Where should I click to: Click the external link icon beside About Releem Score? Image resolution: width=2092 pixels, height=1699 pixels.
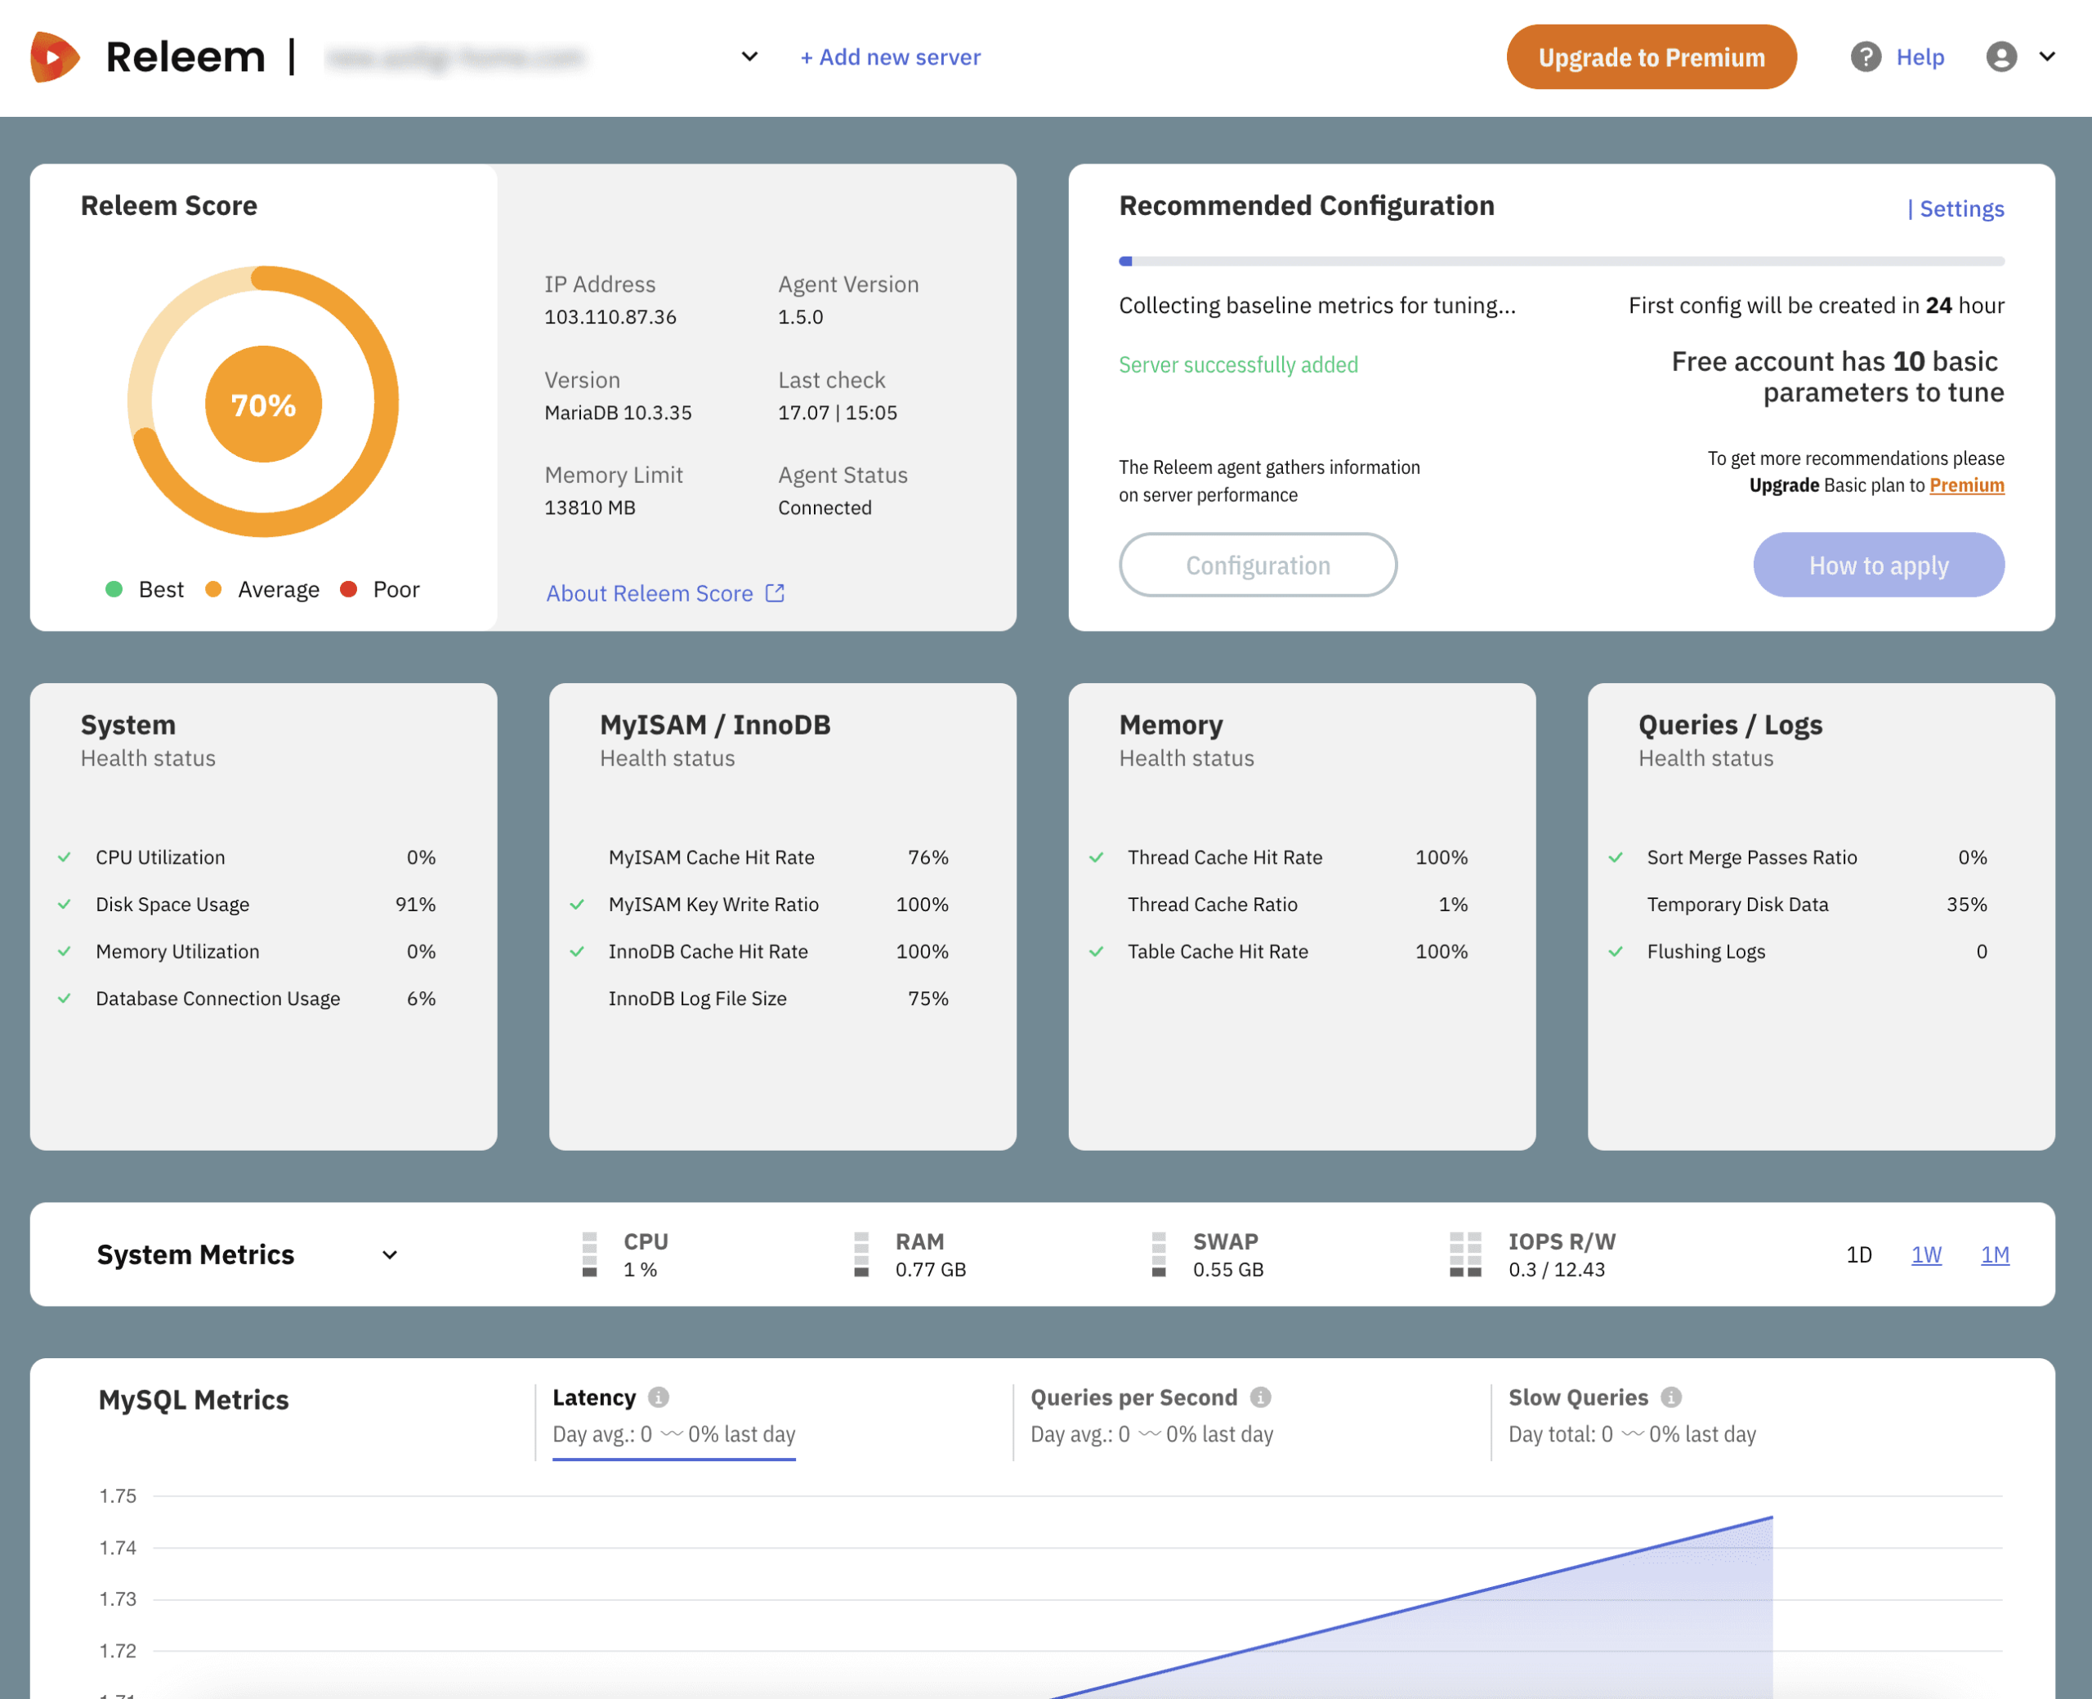point(775,593)
